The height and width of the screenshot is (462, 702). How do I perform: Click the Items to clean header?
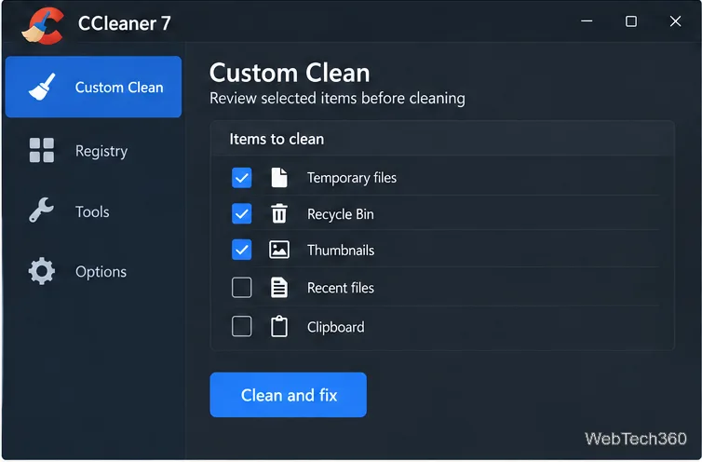[277, 139]
